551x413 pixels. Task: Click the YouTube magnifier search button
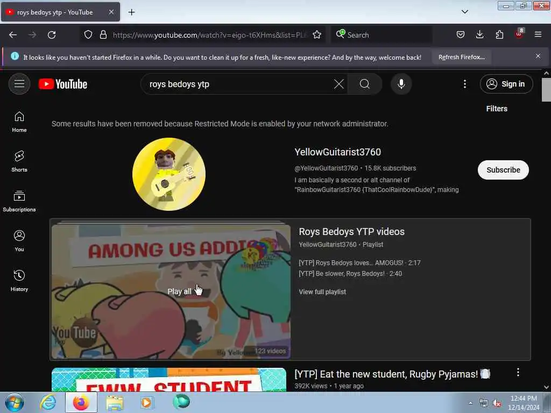[x=365, y=84]
